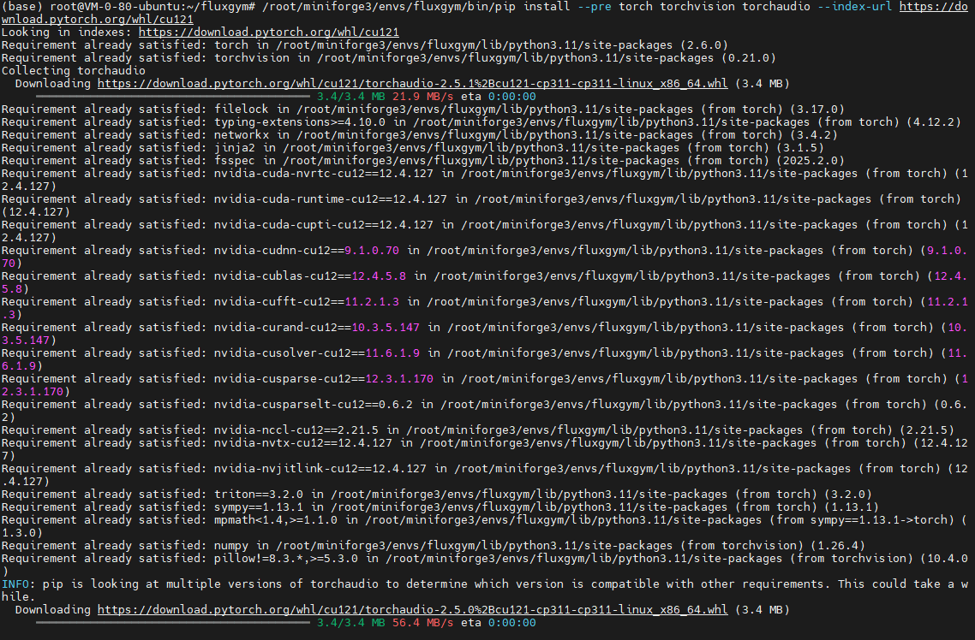Screen dimensions: 975x640
Task: Click 'torchaudio' in the typed pip command
Action: tap(776, 7)
